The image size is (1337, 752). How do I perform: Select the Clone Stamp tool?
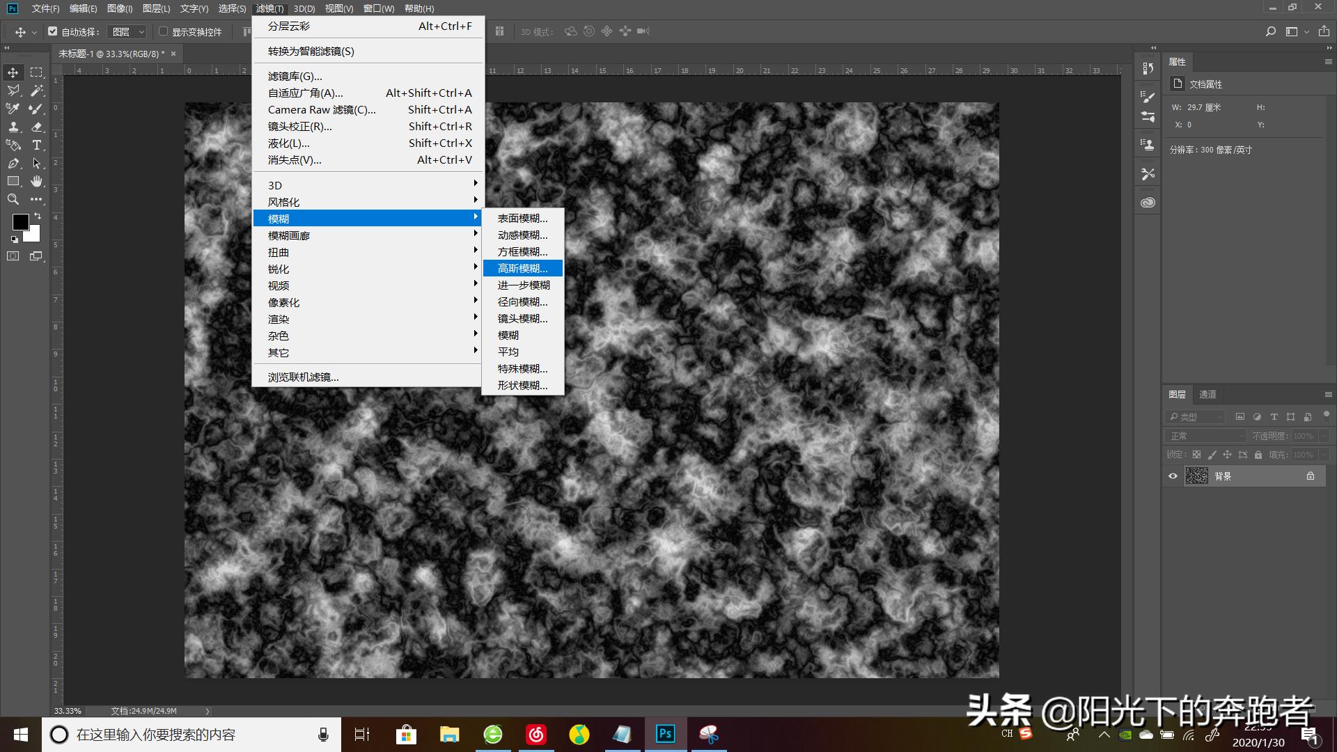coord(13,127)
